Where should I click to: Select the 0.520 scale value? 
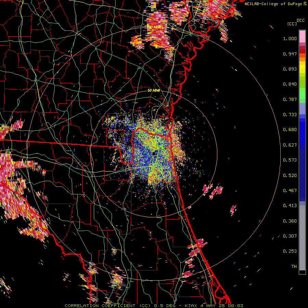click(290, 176)
